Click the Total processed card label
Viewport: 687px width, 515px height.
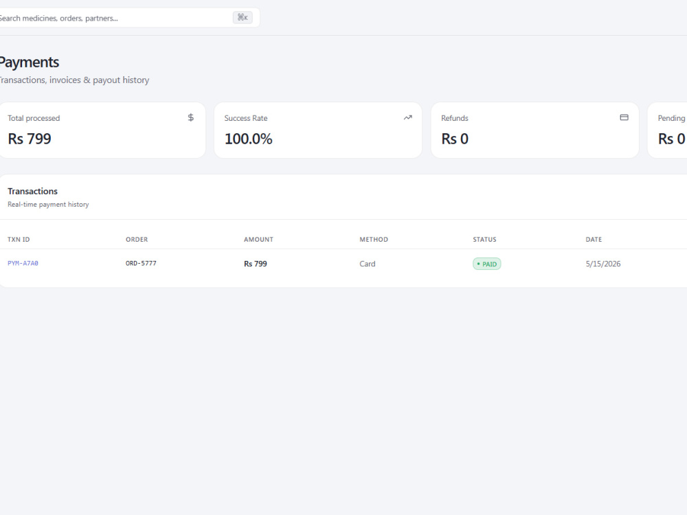click(34, 118)
